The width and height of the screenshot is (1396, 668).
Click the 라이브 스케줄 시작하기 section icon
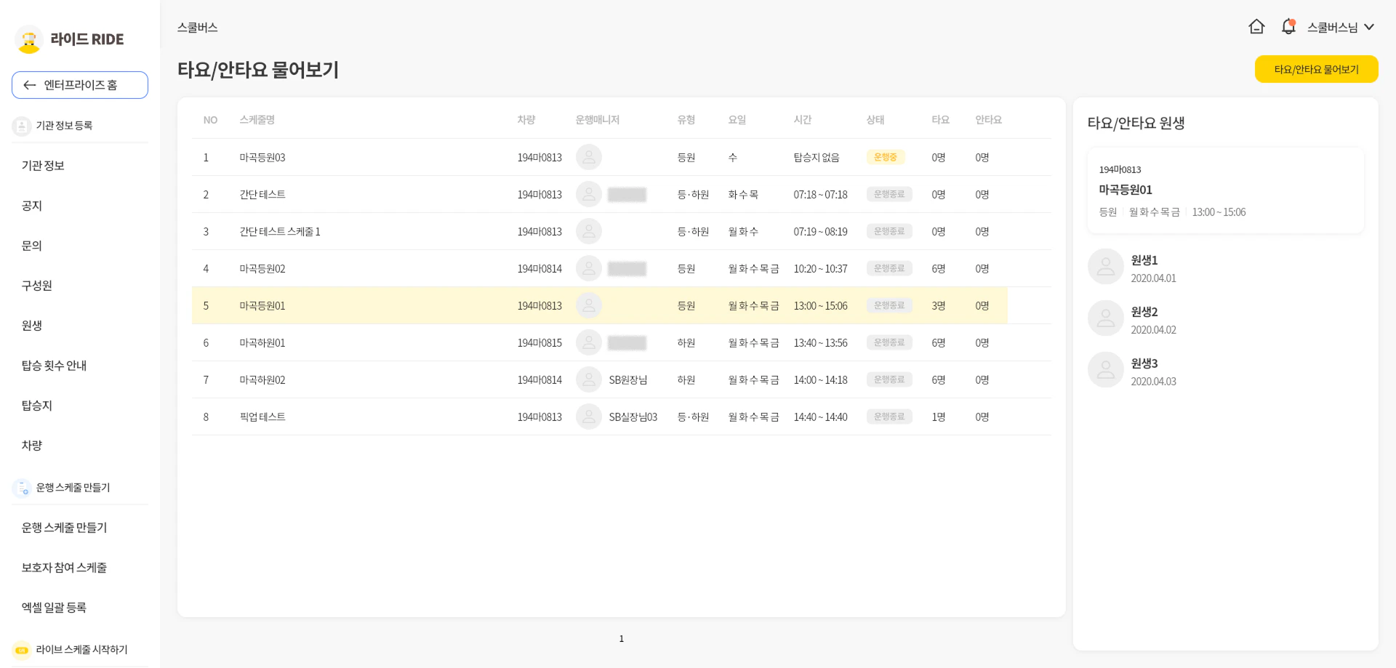(x=22, y=650)
